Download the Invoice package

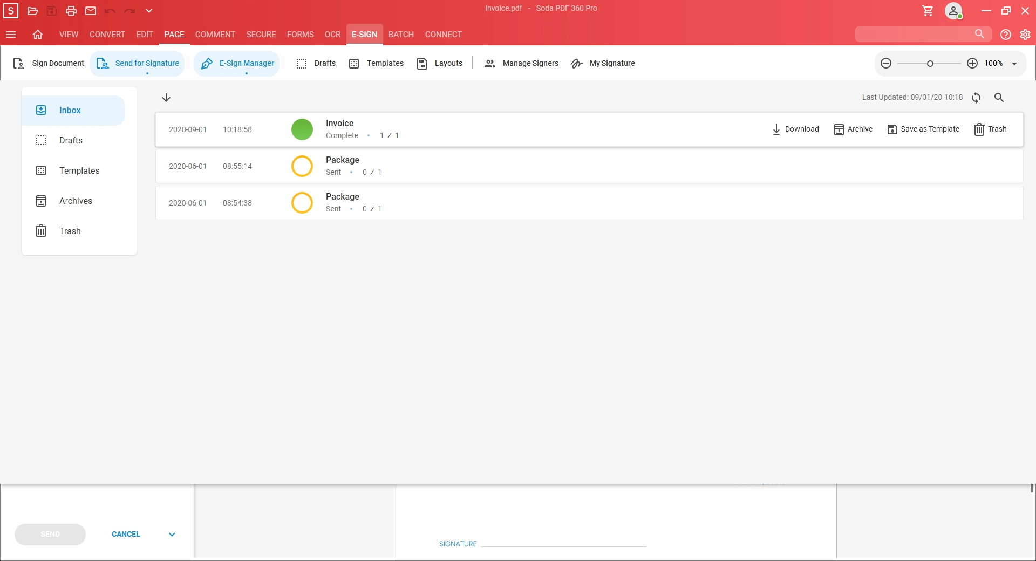click(795, 129)
